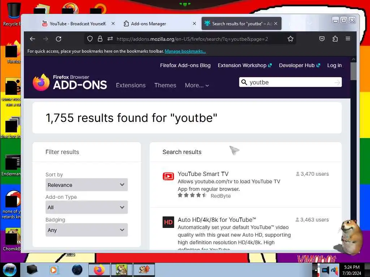Open the Sort by Relevance dropdown
370x277 pixels.
87,185
